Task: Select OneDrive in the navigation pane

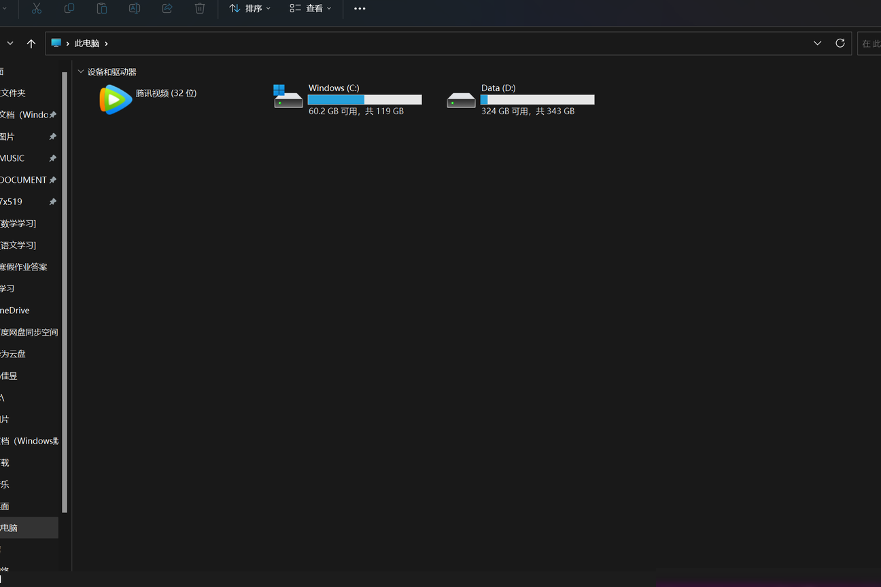Action: 29,310
